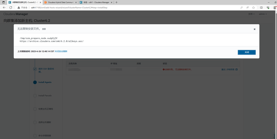277x139 pixels.
Task: Open the admin dropdown menu
Action: [x=263, y=14]
